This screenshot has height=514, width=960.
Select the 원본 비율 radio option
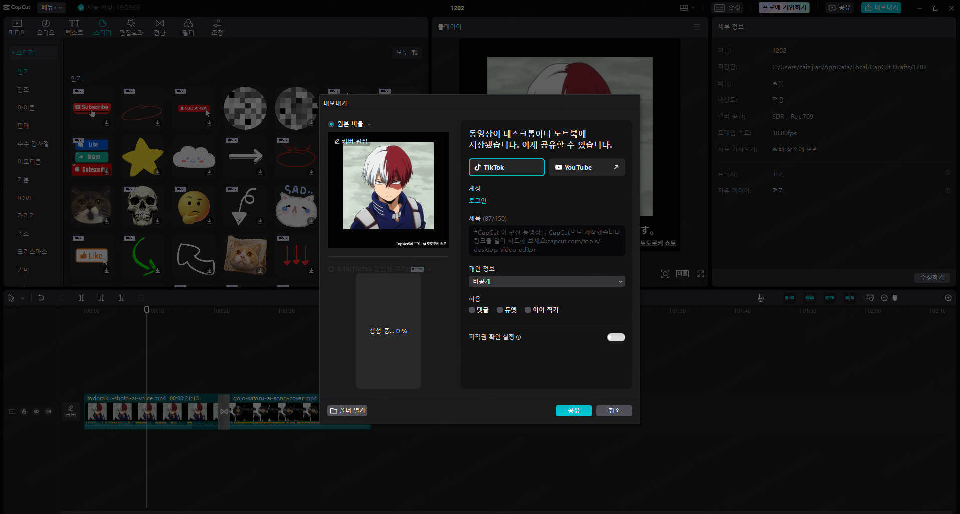click(x=331, y=124)
